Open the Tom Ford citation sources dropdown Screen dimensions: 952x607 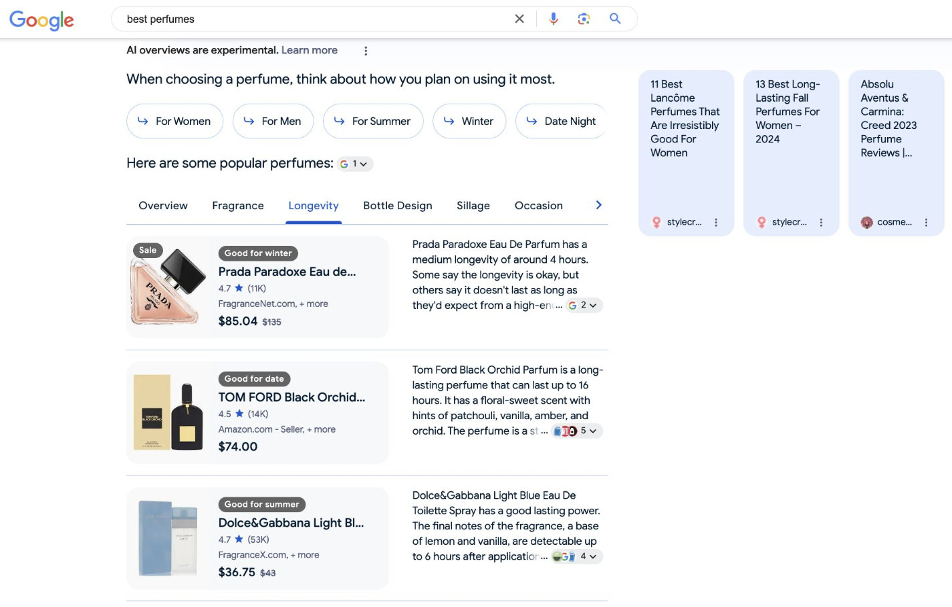point(576,431)
